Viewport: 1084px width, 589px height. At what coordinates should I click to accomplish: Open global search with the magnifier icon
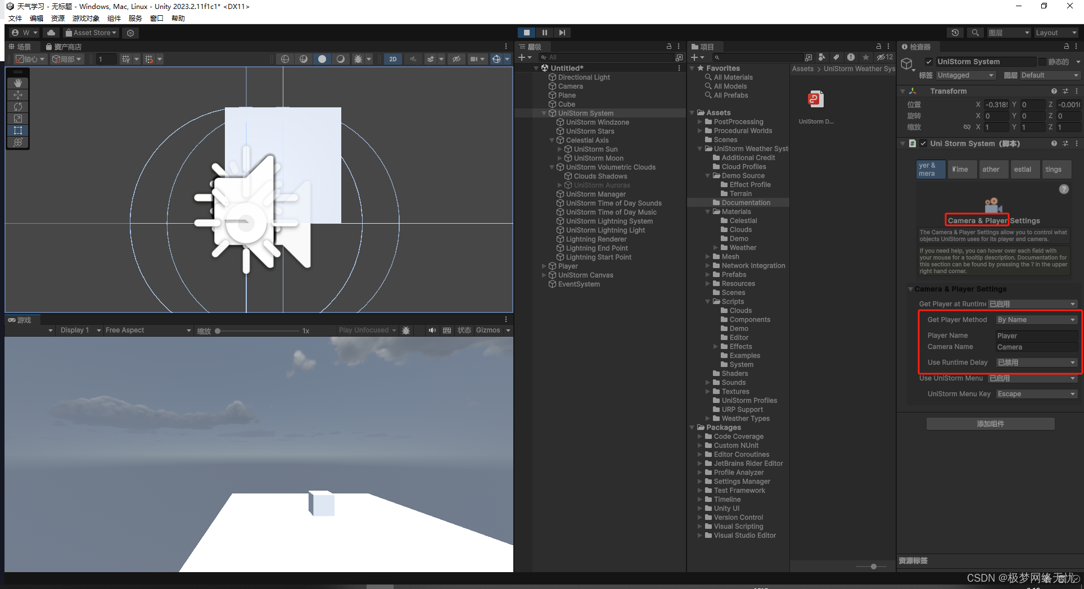tap(975, 33)
